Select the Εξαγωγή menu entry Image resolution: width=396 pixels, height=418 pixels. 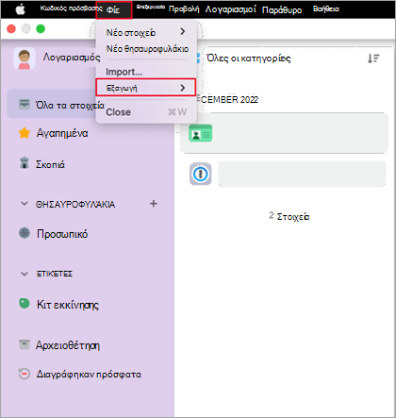(x=146, y=88)
